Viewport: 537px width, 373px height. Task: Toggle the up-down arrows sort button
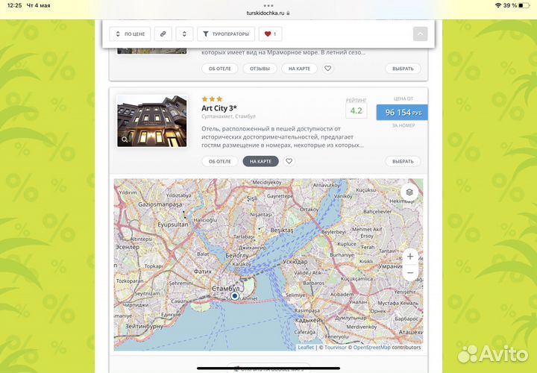pos(184,34)
